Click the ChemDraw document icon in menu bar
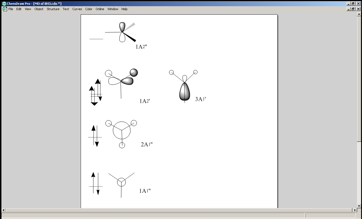The height and width of the screenshot is (219, 362). coord(4,9)
